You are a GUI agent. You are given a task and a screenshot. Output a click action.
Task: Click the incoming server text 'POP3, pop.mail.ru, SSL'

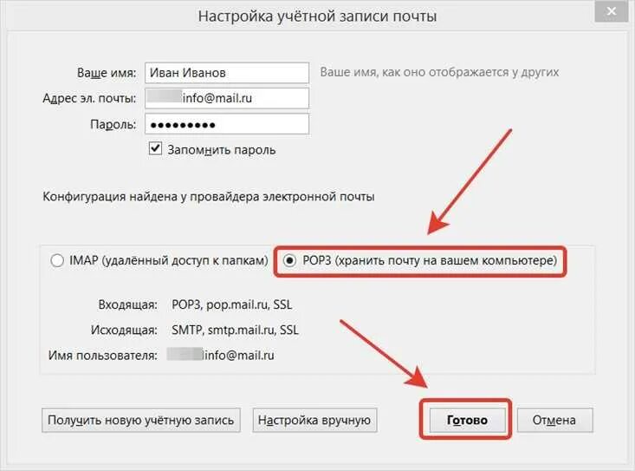click(x=231, y=304)
